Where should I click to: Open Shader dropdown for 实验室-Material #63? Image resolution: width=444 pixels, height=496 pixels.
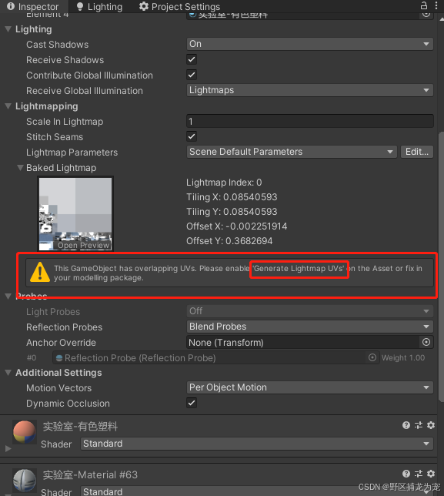click(256, 491)
